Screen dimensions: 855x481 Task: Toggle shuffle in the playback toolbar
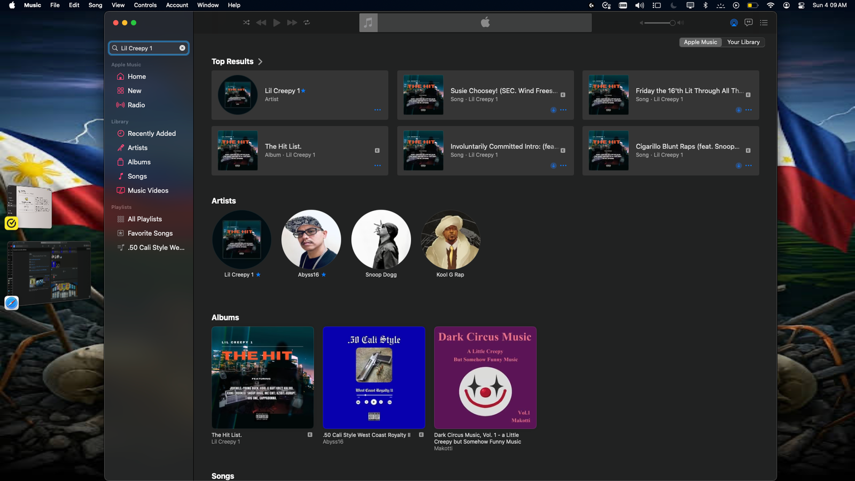(x=246, y=22)
